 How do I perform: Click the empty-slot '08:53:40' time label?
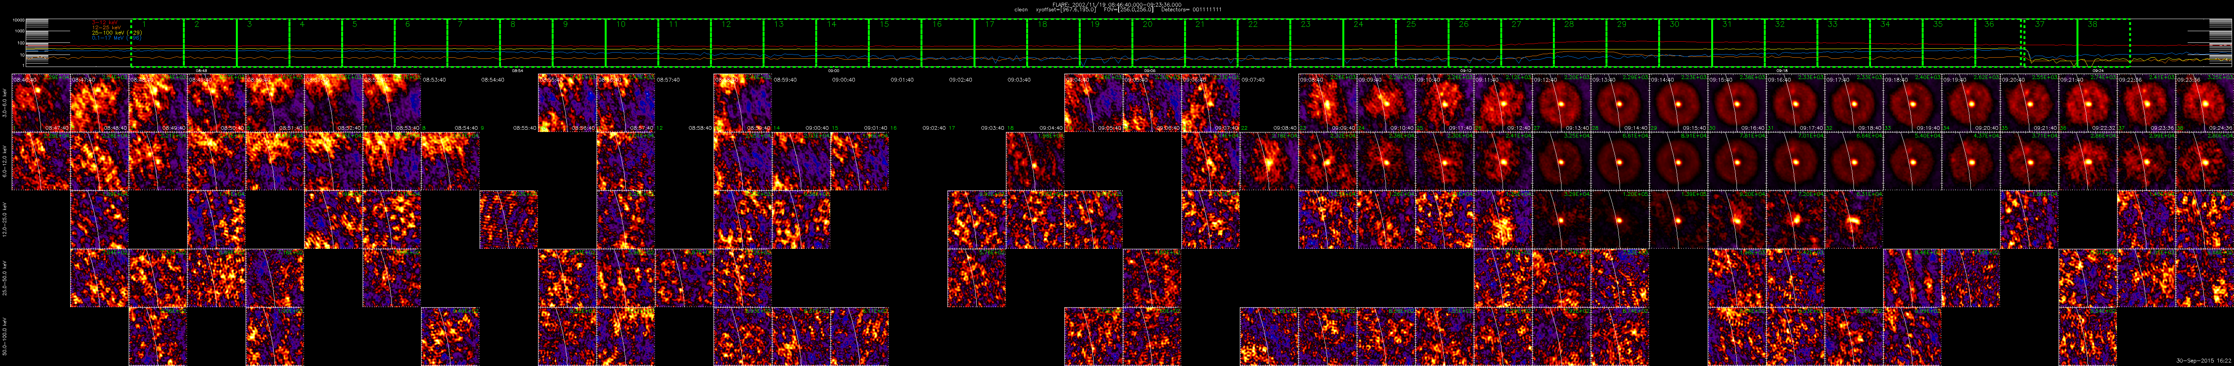tap(434, 79)
